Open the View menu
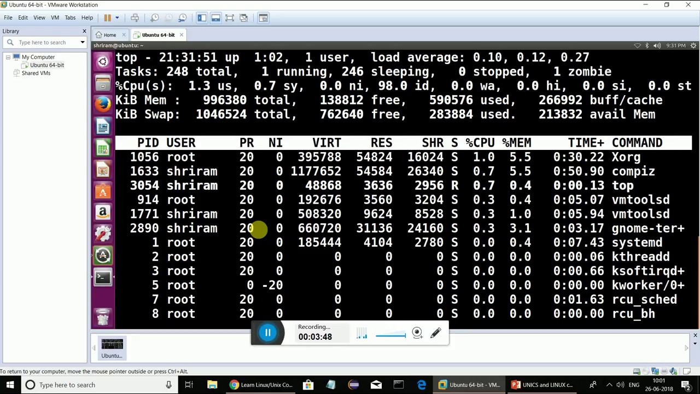The image size is (700, 394). (x=39, y=18)
